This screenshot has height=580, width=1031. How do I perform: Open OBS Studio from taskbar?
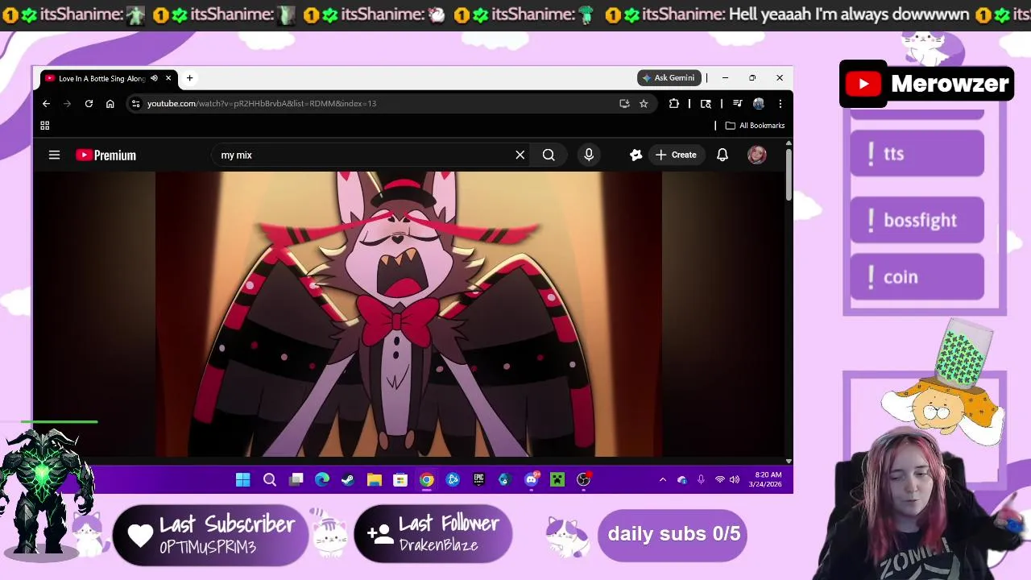click(x=584, y=480)
